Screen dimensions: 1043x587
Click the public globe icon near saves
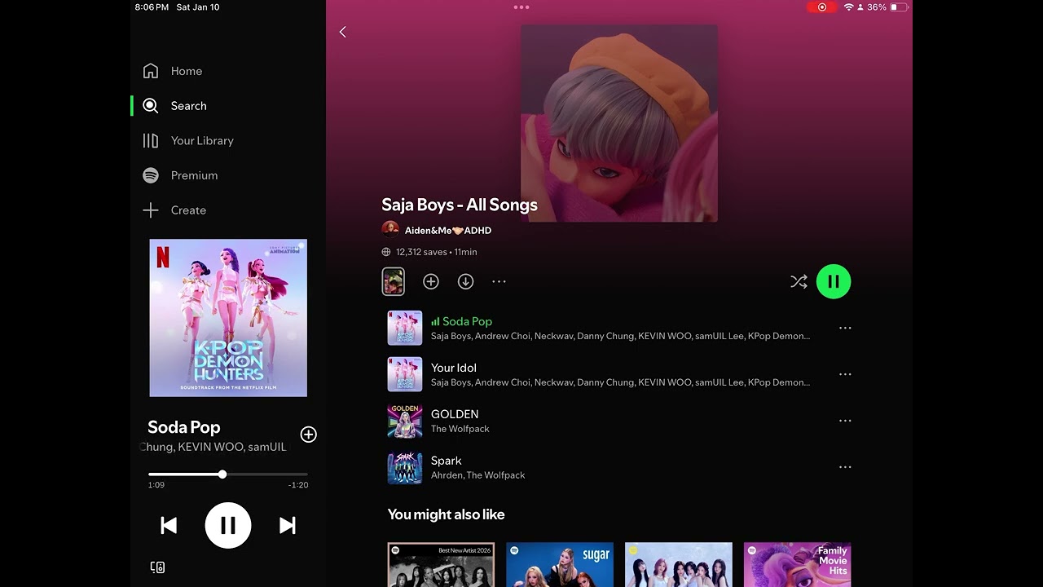click(386, 252)
